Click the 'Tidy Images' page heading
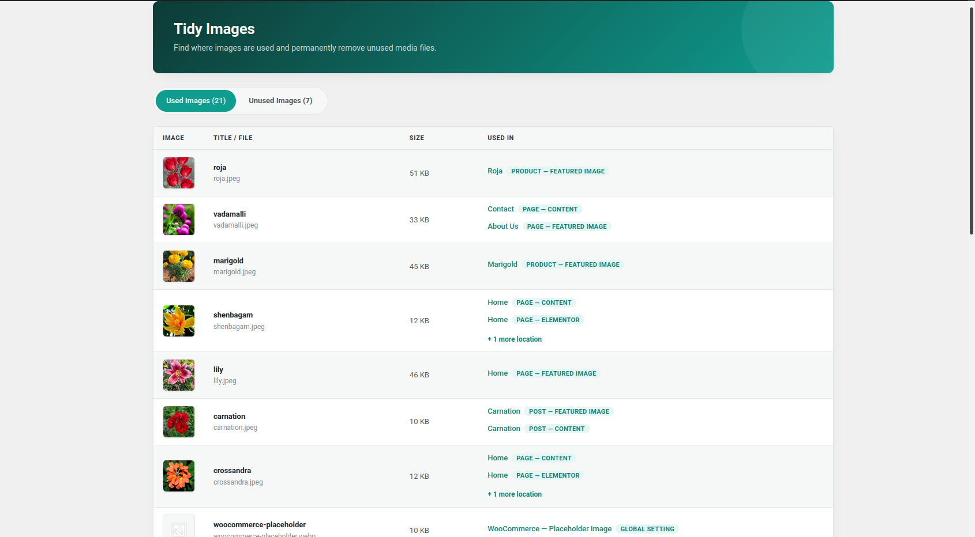Image resolution: width=975 pixels, height=537 pixels. tap(214, 29)
